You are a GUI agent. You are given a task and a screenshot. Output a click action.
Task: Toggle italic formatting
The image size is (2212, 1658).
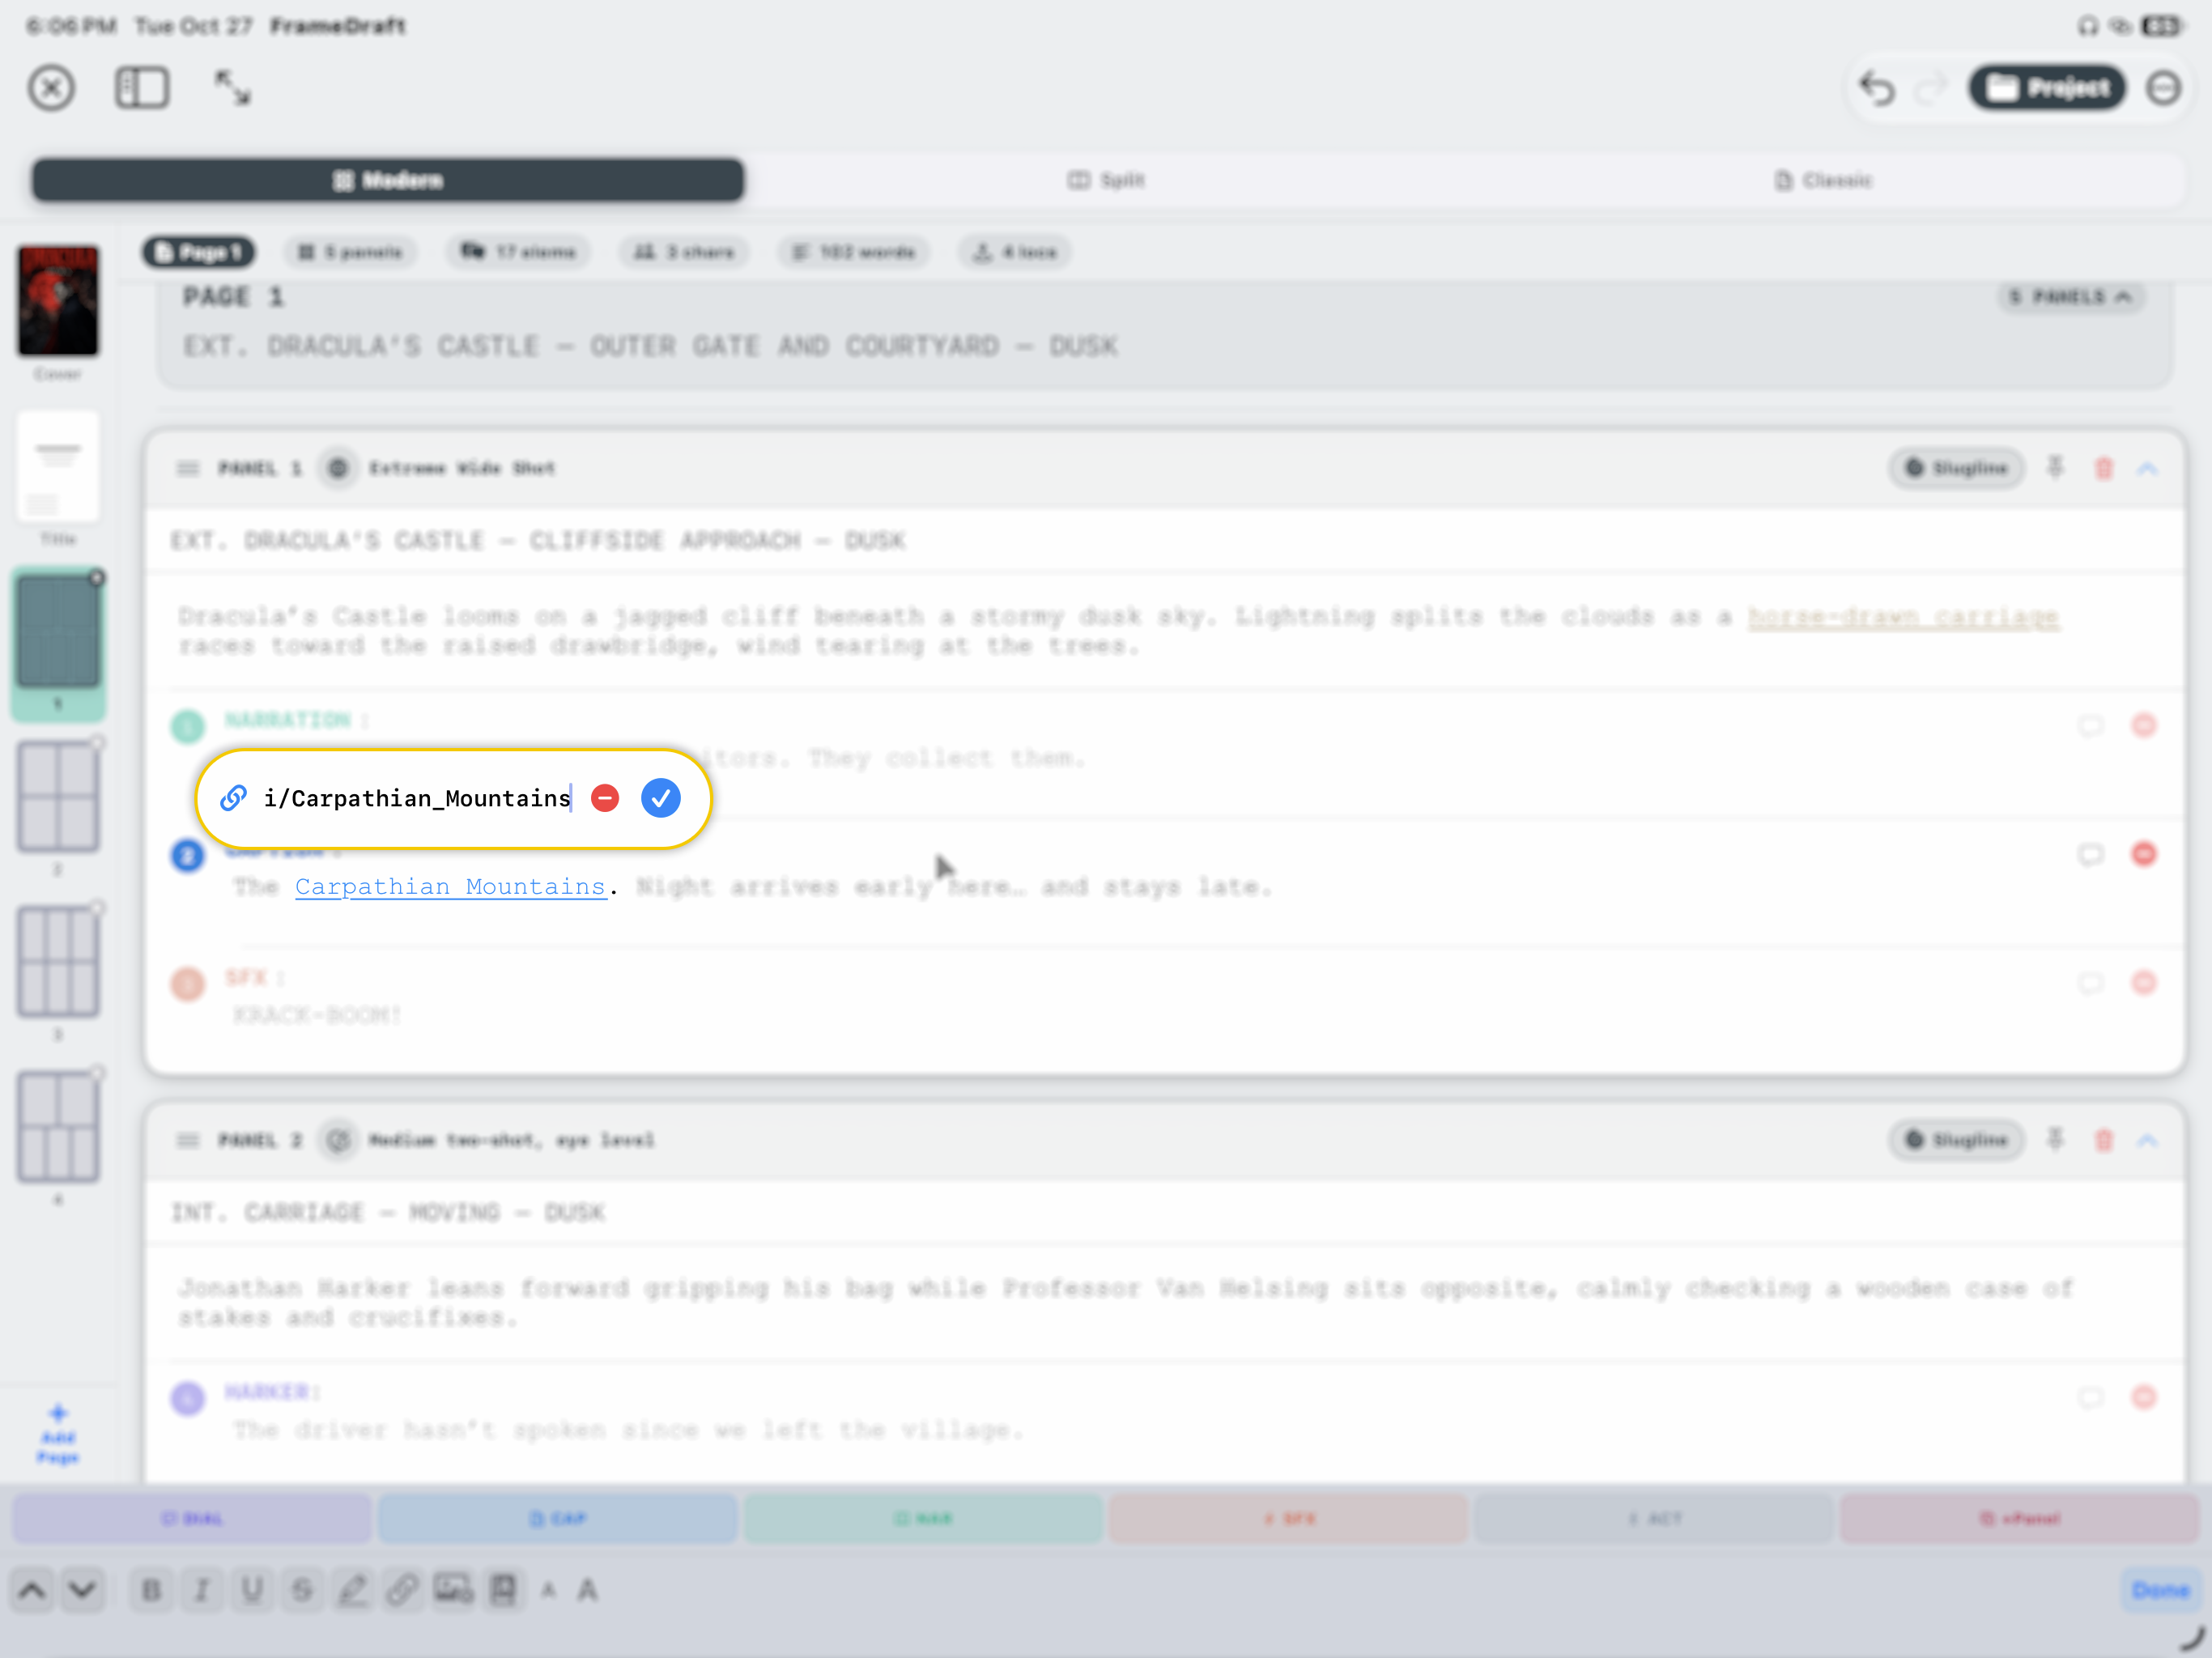202,1590
